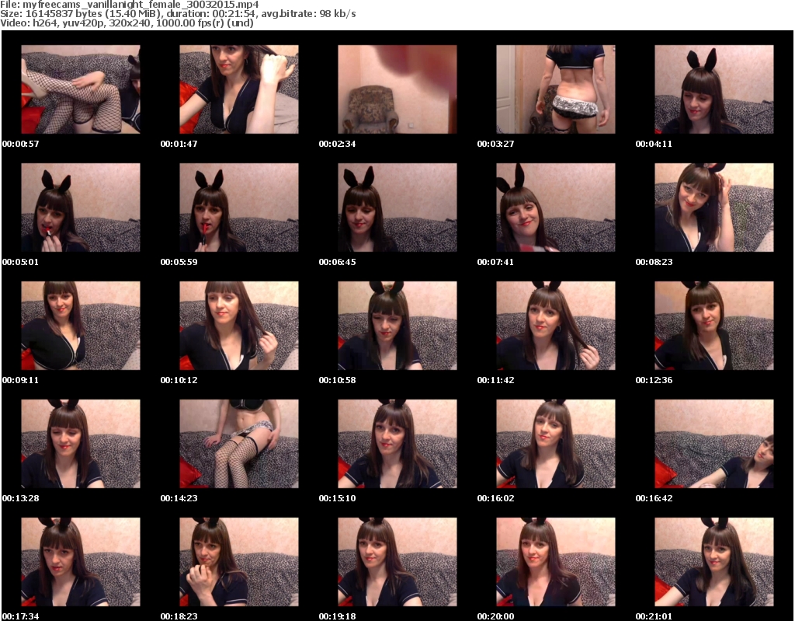Viewport: 795px width, 621px height.
Task: Open the frame at 00:13:28
Action: tap(81, 444)
